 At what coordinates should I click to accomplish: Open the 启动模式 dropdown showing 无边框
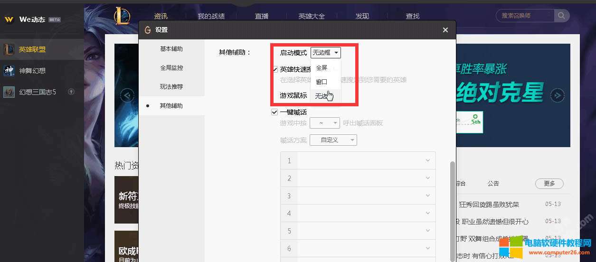point(326,53)
